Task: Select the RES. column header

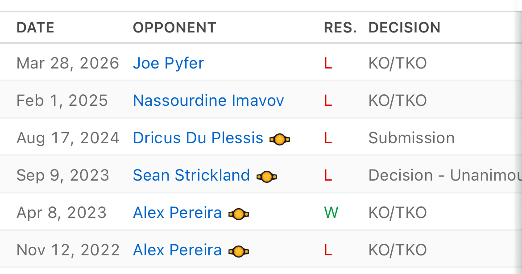Action: tap(340, 28)
